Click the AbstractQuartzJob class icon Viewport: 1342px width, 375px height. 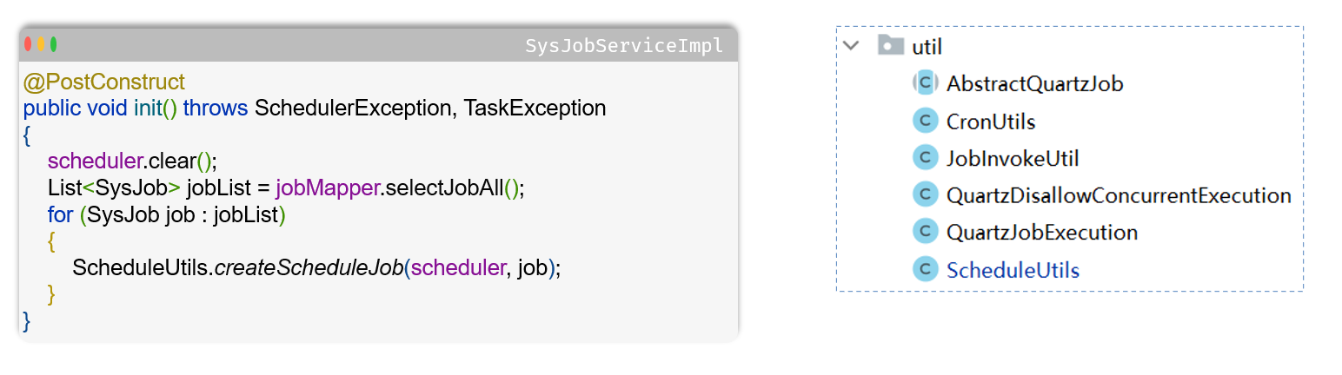(924, 83)
